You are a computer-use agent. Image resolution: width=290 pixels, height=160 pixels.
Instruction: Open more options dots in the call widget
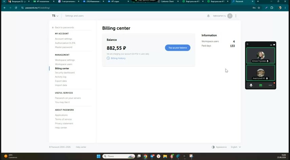click(270, 85)
